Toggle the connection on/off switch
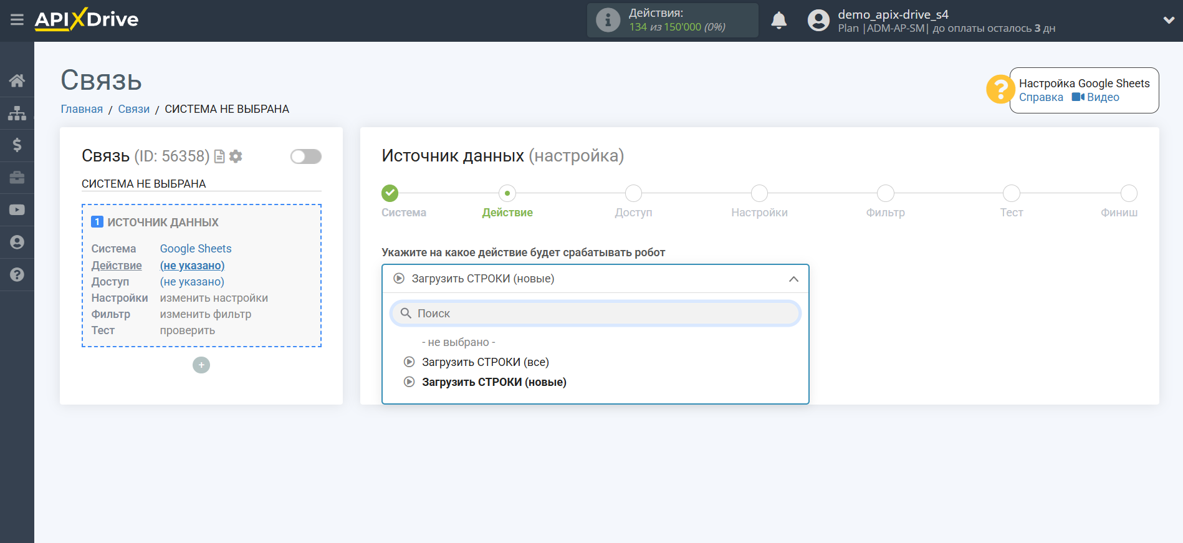Viewport: 1183px width, 543px height. [x=305, y=156]
